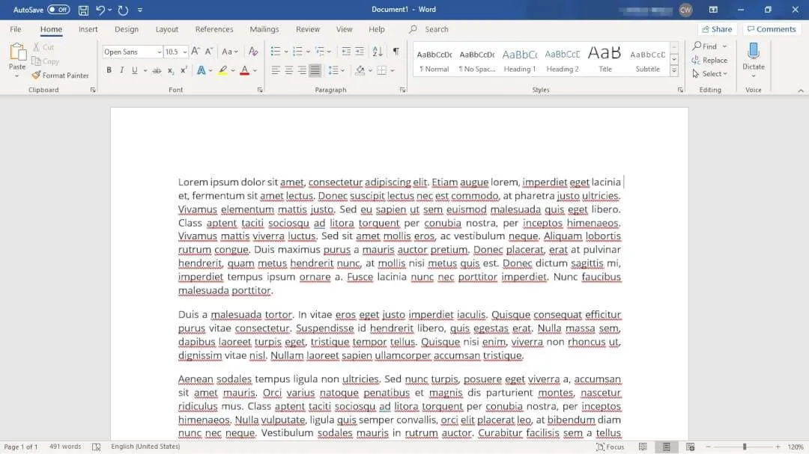Open the Paragraph dialog launcher
Image resolution: width=809 pixels, height=454 pixels.
pyautogui.click(x=402, y=91)
